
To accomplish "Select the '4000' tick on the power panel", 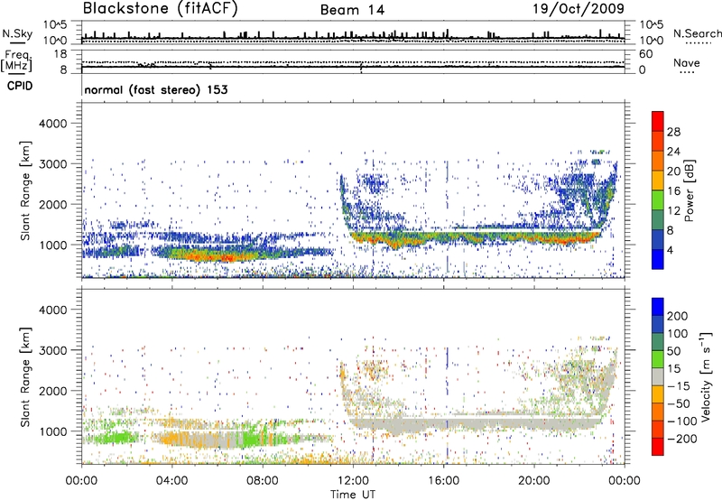I will coord(52,124).
